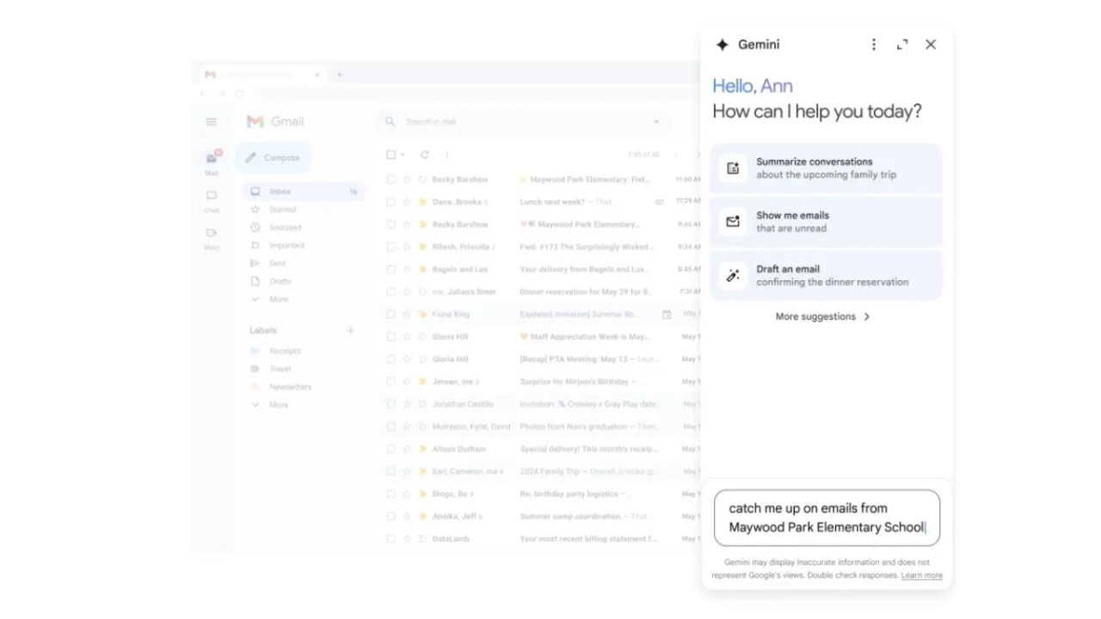Choose the Summarize conversations suggestion
The height and width of the screenshot is (619, 1101).
pos(826,168)
